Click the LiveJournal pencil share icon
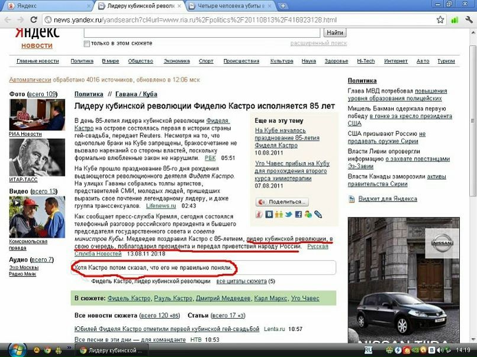This screenshot has height=357, width=477. tap(318, 215)
